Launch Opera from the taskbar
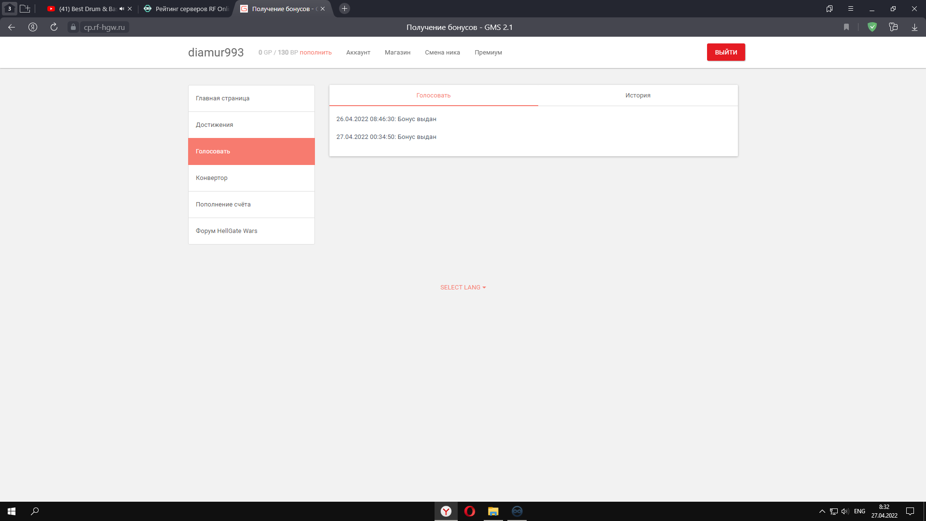This screenshot has height=521, width=926. tap(470, 511)
